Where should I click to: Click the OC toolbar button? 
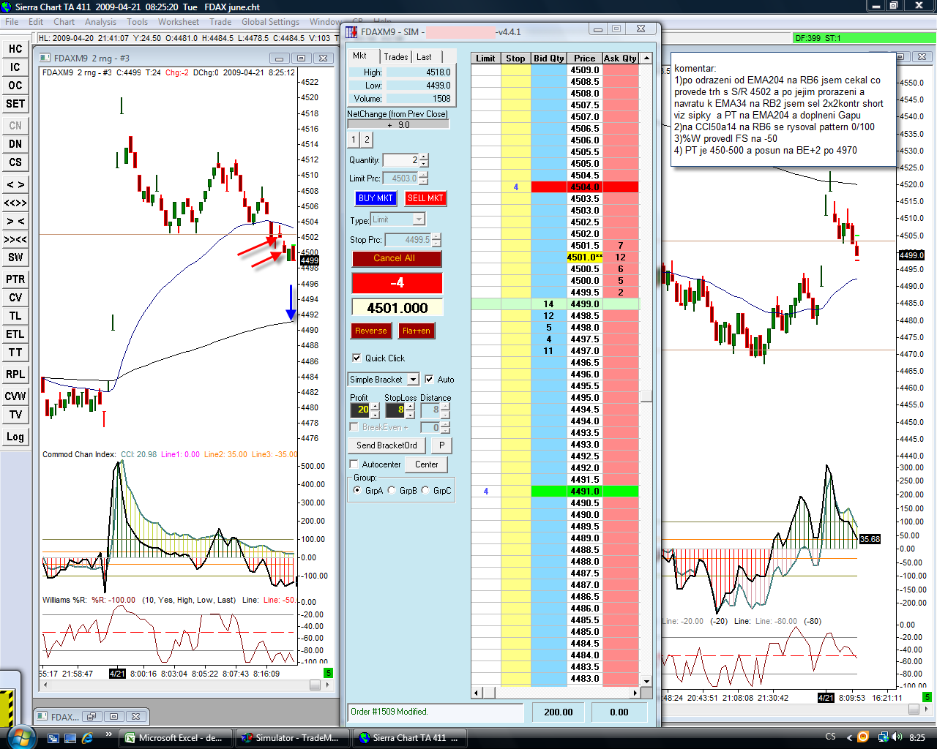click(x=15, y=86)
